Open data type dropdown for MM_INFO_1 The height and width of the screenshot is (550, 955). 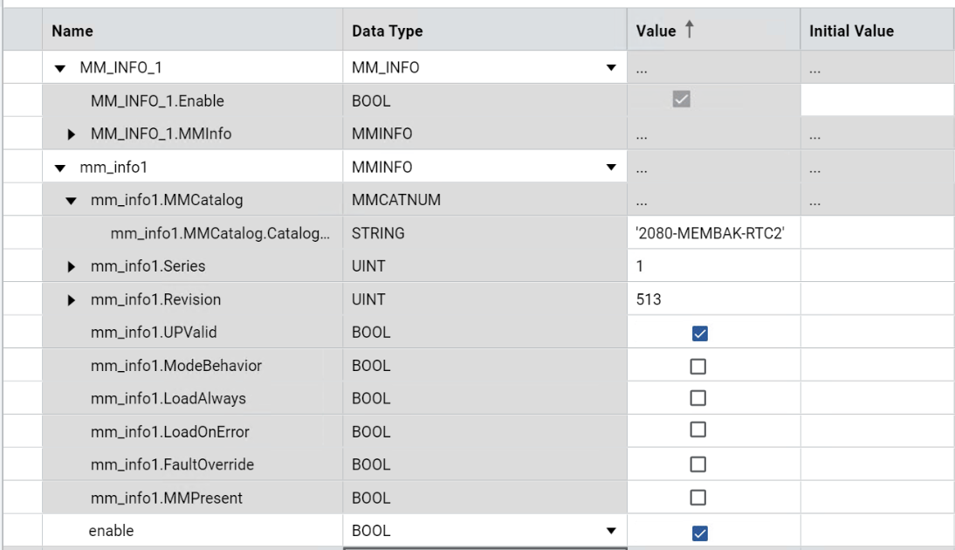pos(611,68)
